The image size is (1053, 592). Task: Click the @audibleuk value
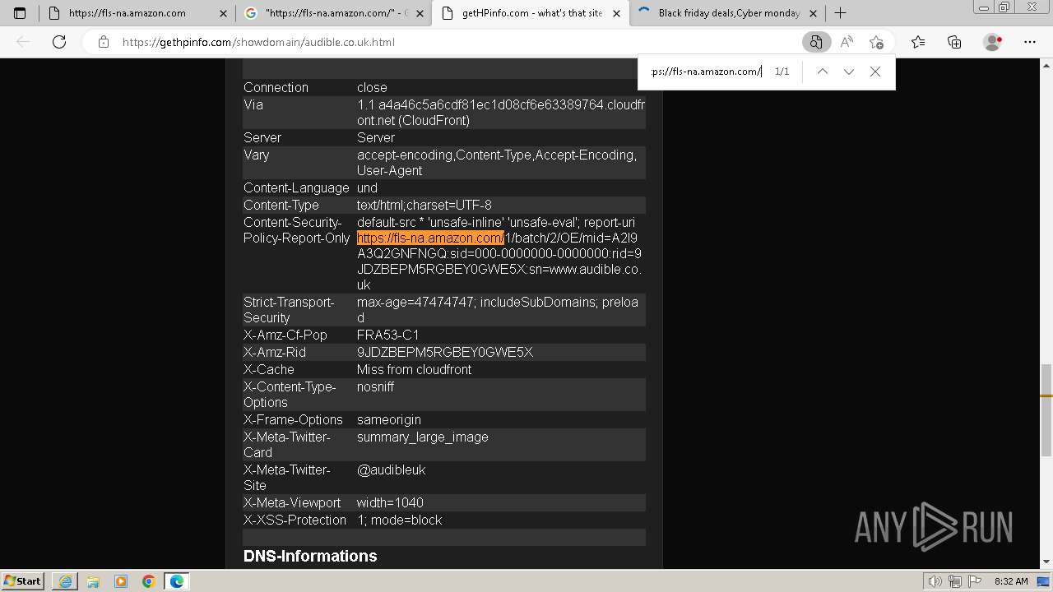point(391,469)
